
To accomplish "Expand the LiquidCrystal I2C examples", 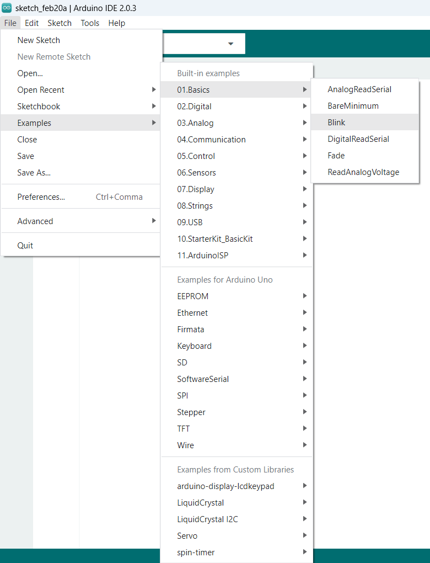I will tap(207, 519).
